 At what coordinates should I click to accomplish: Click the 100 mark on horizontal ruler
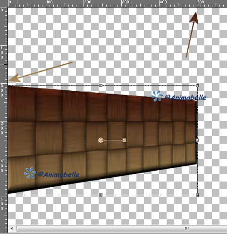[x=50, y=2]
